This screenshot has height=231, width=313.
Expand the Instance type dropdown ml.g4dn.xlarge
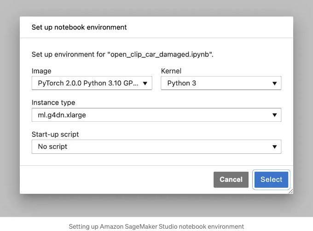click(x=156, y=115)
